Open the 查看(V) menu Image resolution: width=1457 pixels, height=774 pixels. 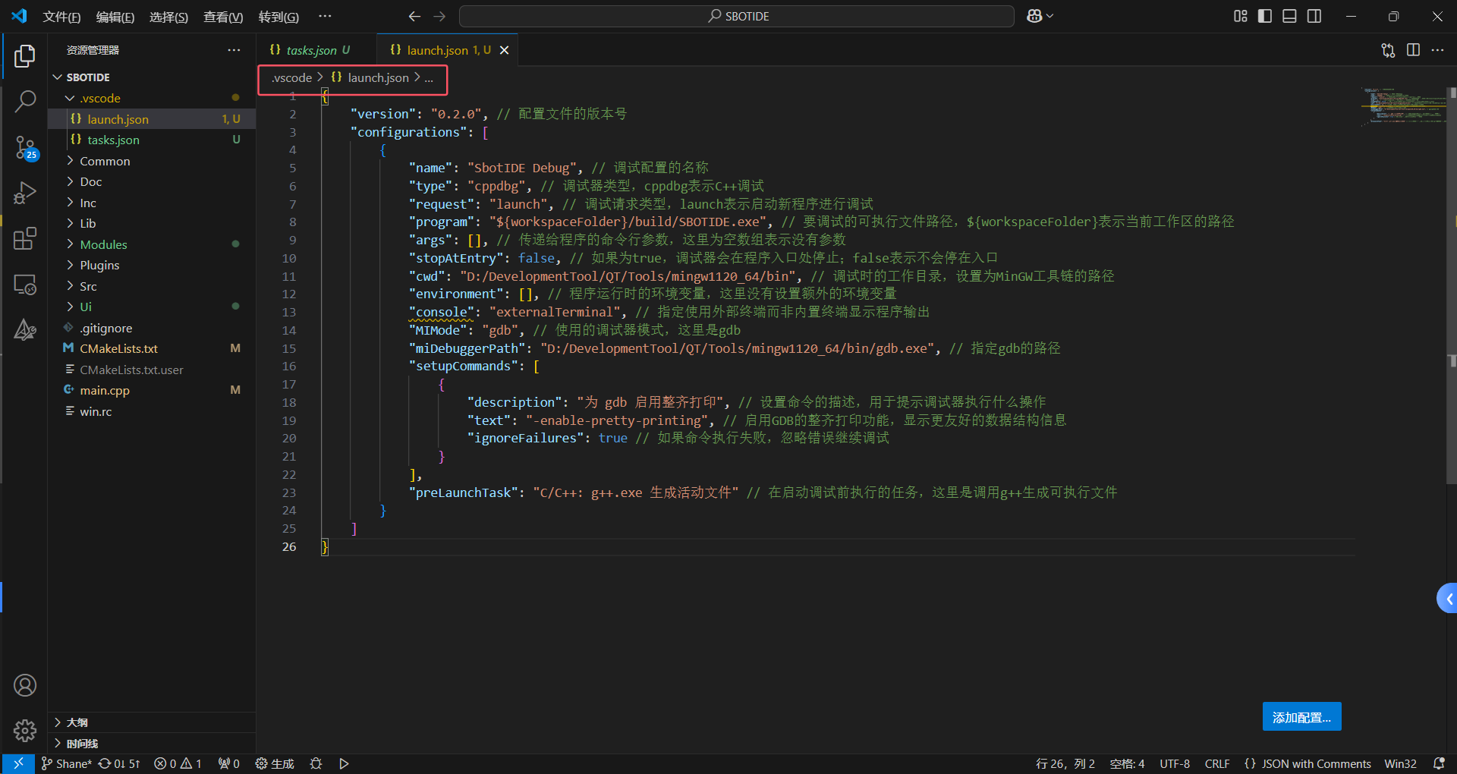[x=223, y=17]
